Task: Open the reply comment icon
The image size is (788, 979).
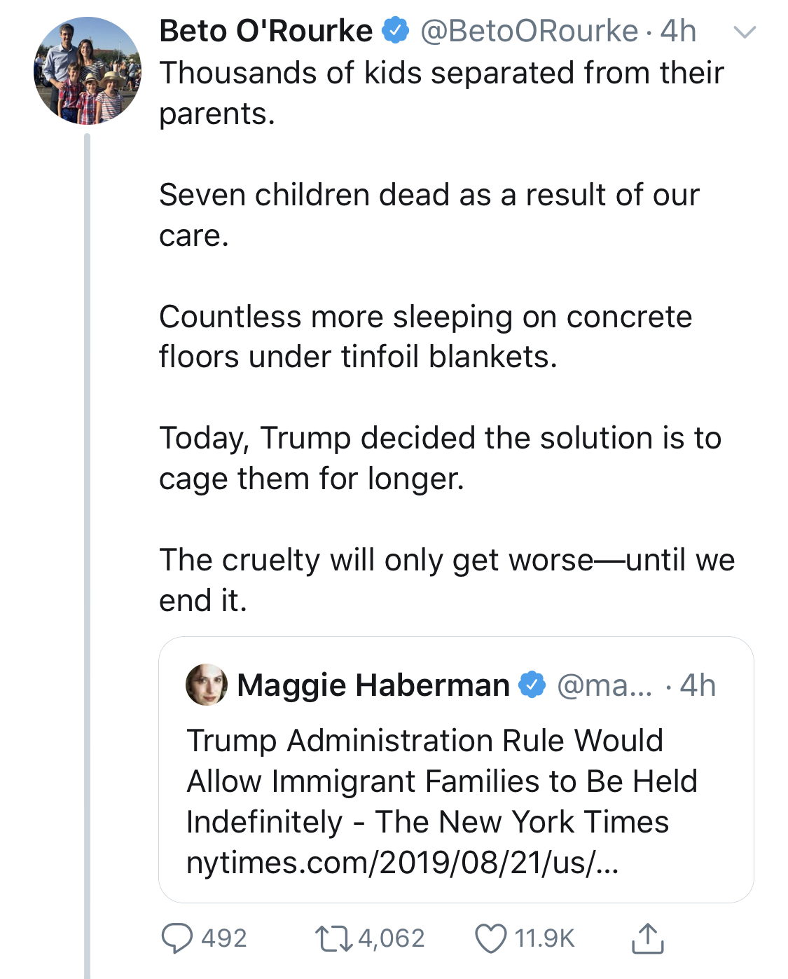Action: point(177,938)
